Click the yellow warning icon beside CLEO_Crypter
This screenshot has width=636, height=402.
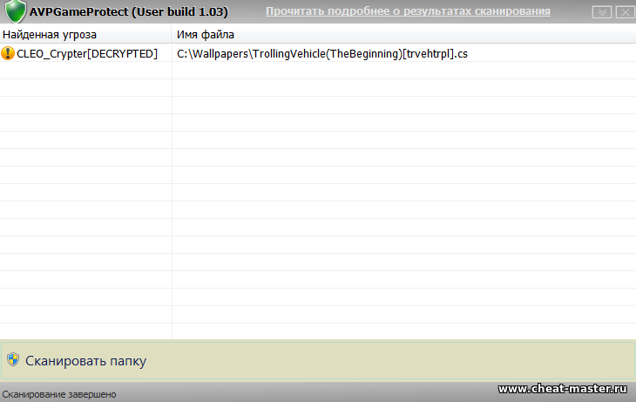[9, 53]
